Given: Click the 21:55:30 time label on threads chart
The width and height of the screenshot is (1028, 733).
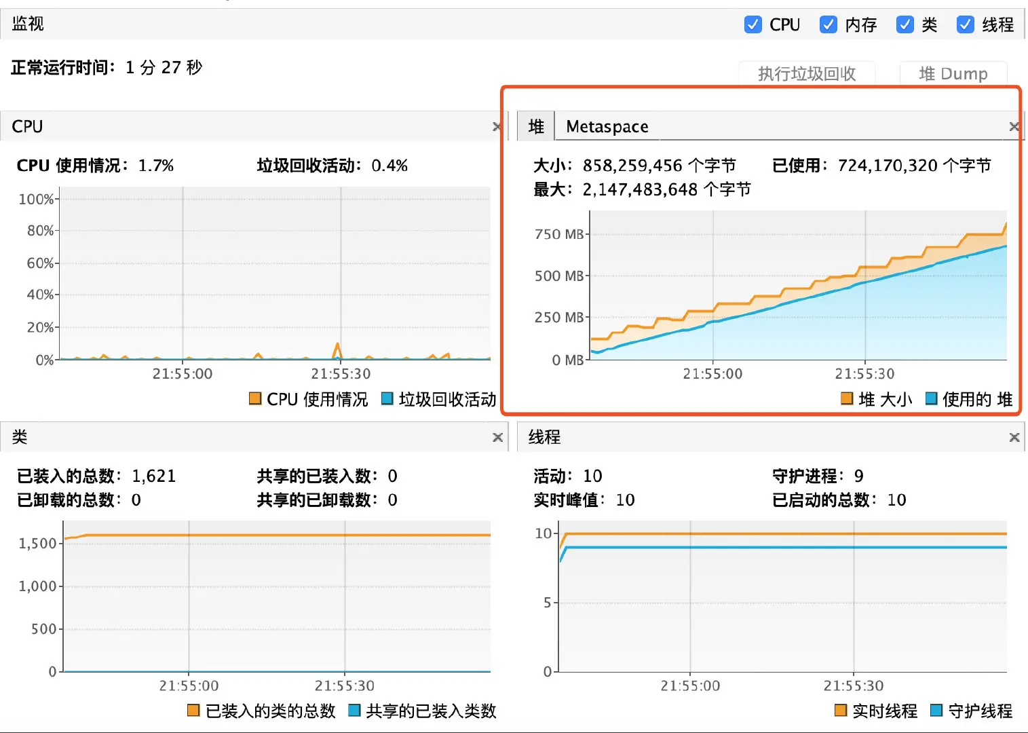Looking at the screenshot, I should [x=854, y=686].
